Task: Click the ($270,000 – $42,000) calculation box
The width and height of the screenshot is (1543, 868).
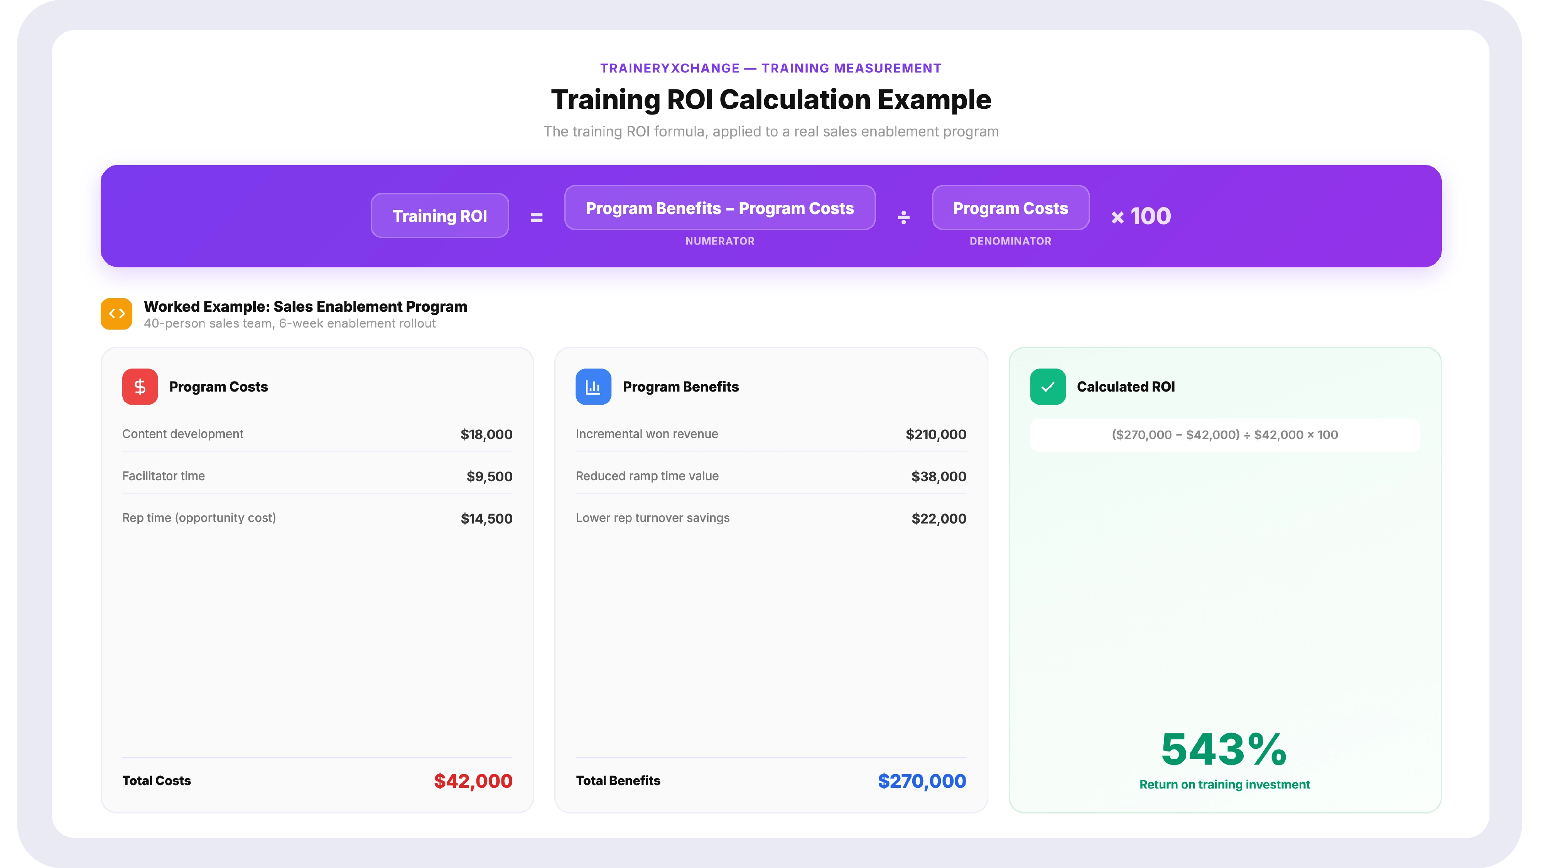Action: [x=1224, y=435]
